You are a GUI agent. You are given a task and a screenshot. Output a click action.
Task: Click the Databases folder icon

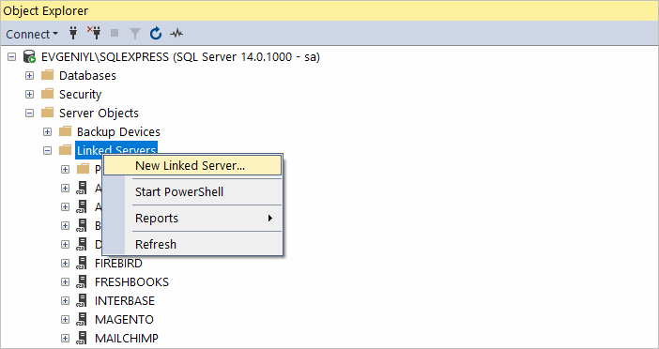[x=48, y=75]
